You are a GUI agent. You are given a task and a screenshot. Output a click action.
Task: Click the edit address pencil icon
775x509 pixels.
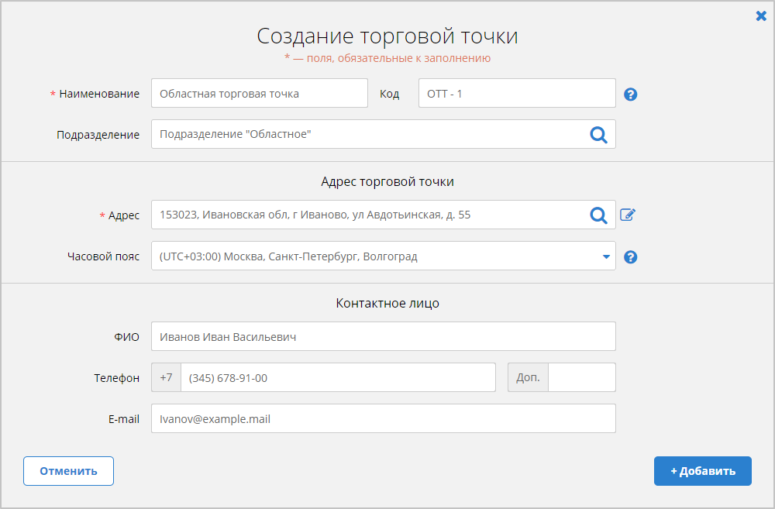pos(628,215)
